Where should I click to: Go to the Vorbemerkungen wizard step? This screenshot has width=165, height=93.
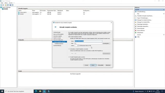[x=57, y=32]
